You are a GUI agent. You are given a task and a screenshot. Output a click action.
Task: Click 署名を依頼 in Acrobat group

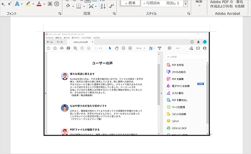(x=239, y=4)
